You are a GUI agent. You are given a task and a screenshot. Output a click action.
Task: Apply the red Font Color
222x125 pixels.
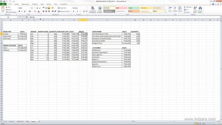click(x=39, y=11)
